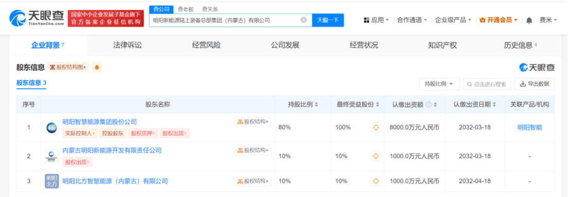Sort by 认缴出资额 column arrows

point(435,104)
